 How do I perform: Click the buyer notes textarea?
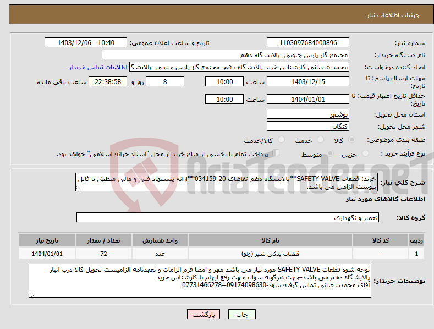click(200, 281)
